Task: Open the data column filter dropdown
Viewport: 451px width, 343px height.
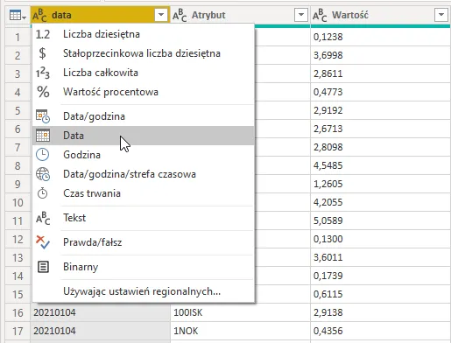Action: pyautogui.click(x=161, y=15)
